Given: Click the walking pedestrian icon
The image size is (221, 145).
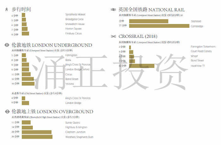Looking at the screenshot, I should point(7,9).
